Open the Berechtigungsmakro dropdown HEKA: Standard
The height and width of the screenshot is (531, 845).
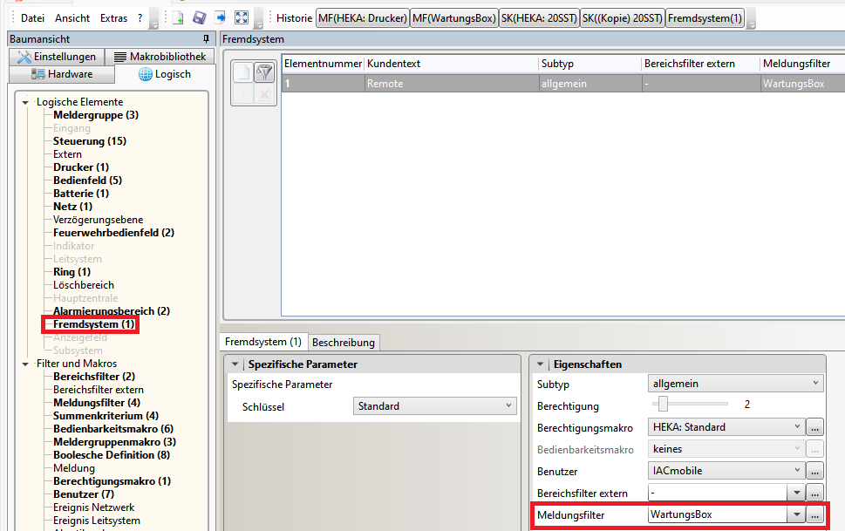(726, 427)
